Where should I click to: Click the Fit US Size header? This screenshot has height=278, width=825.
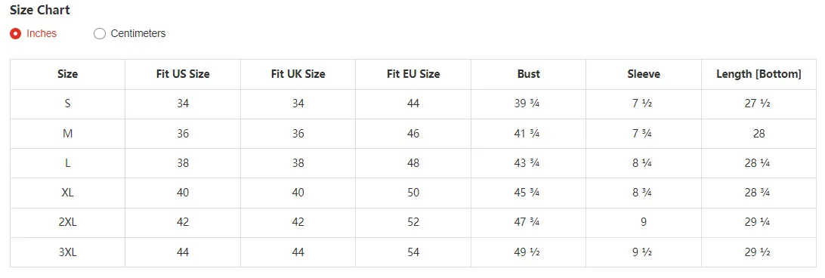[x=183, y=74]
